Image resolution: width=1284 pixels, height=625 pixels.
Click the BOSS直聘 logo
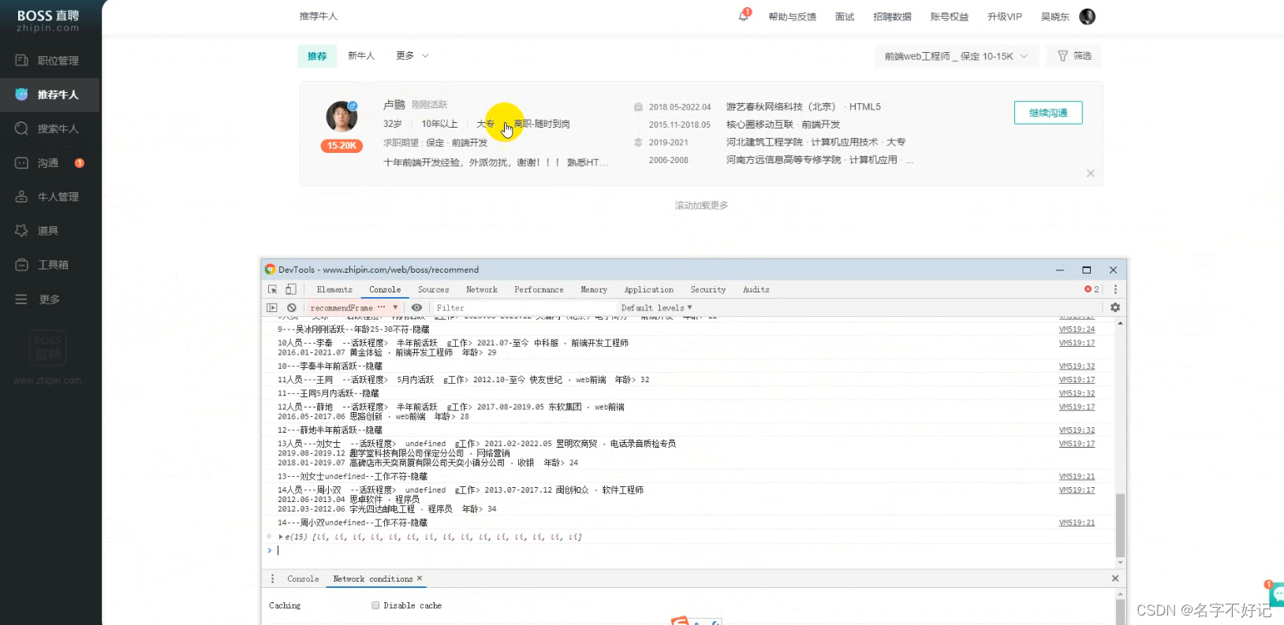tap(48, 20)
